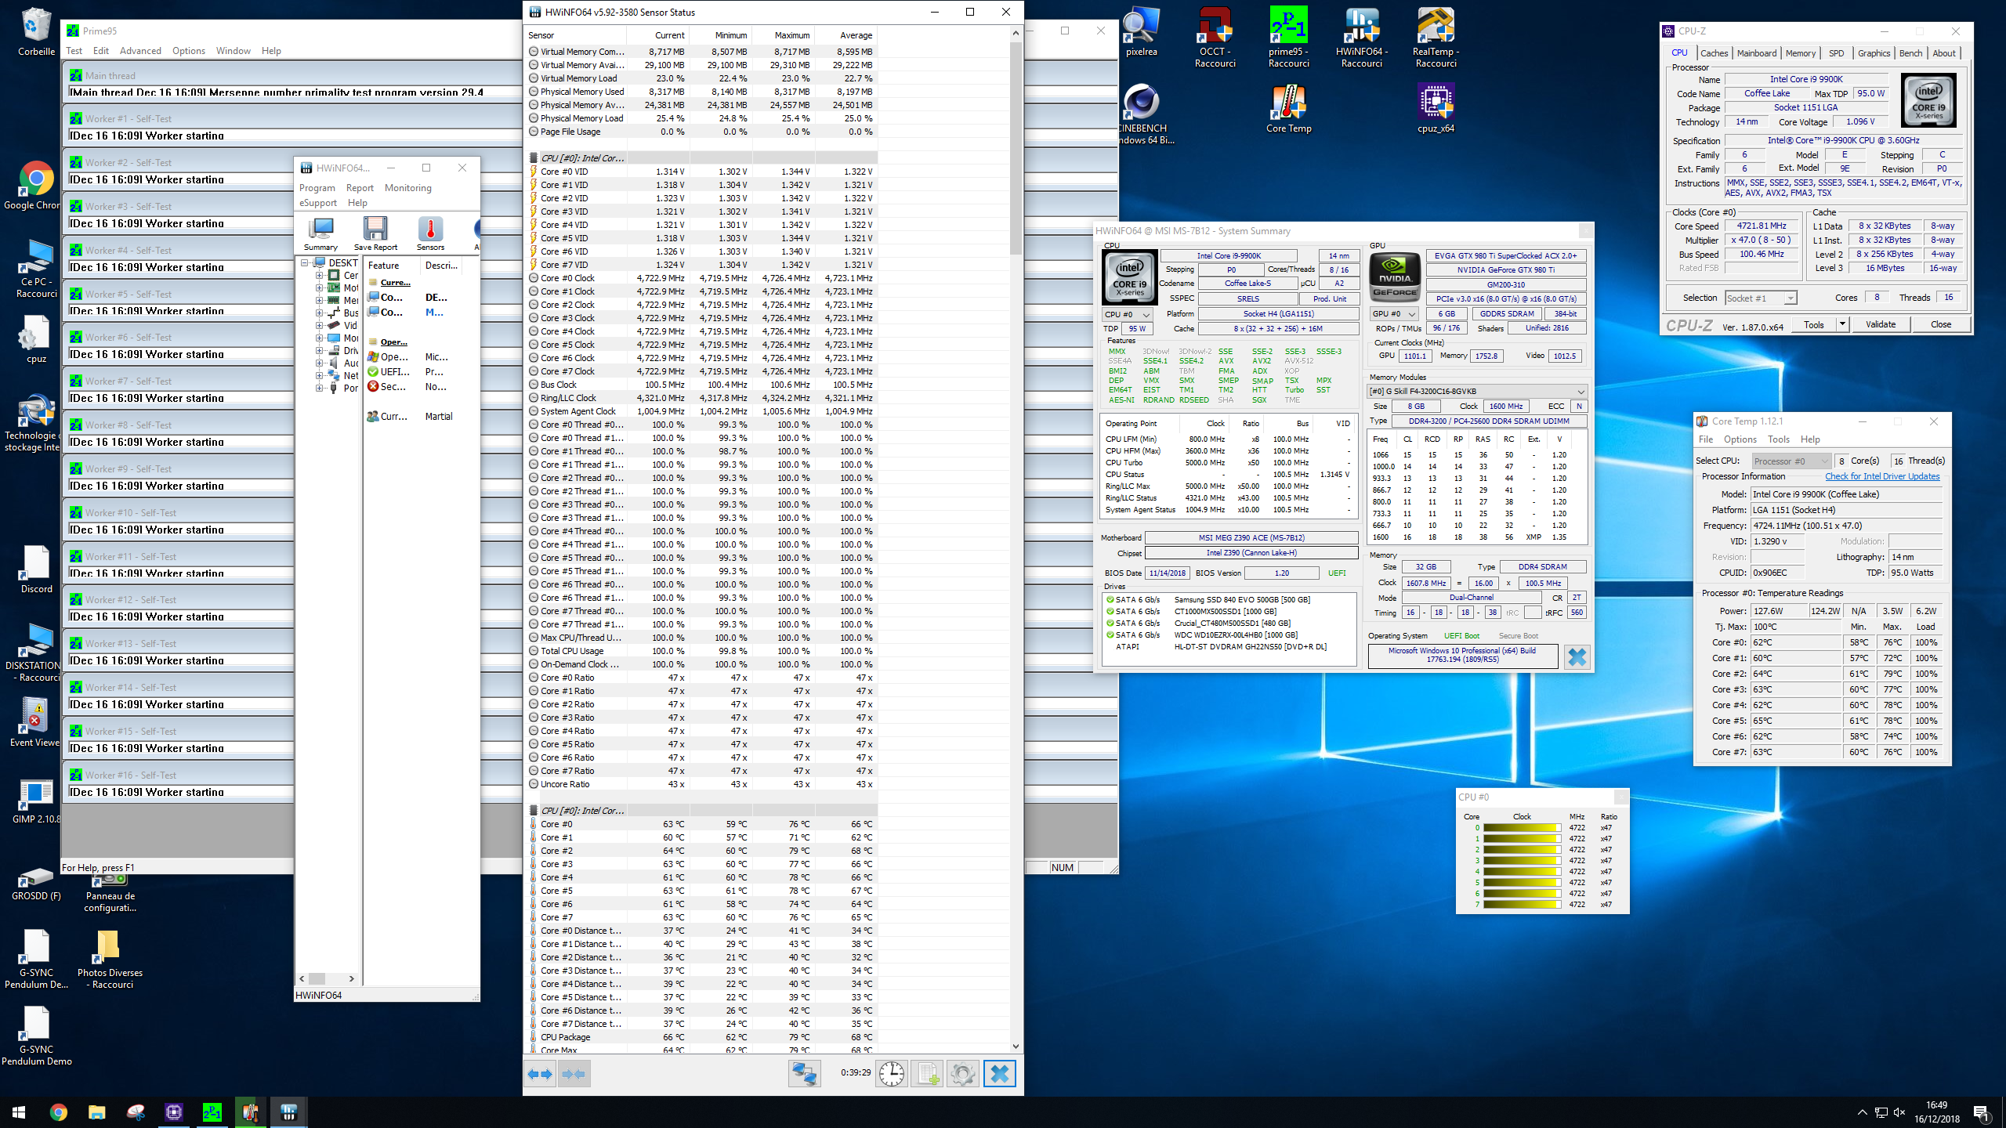Viewport: 2006px width, 1128px height.
Task: Open the Core Temp Options menu
Action: 1740,439
